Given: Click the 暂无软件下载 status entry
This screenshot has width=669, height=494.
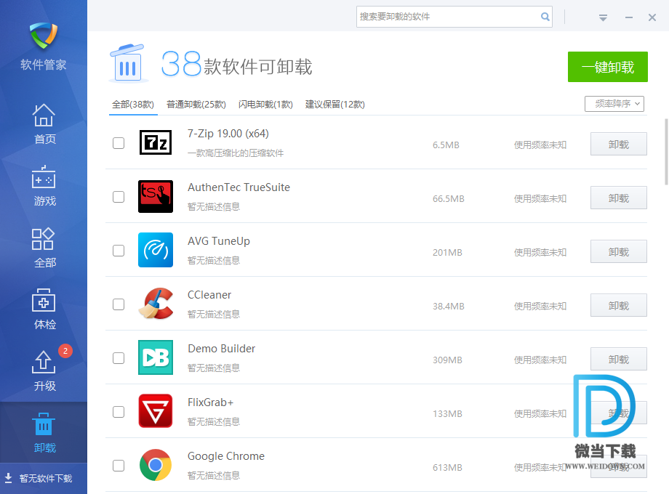Looking at the screenshot, I should [x=46, y=478].
